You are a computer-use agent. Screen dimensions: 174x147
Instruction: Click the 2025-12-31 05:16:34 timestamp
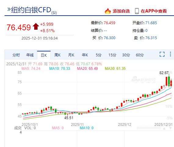[x=40, y=38]
